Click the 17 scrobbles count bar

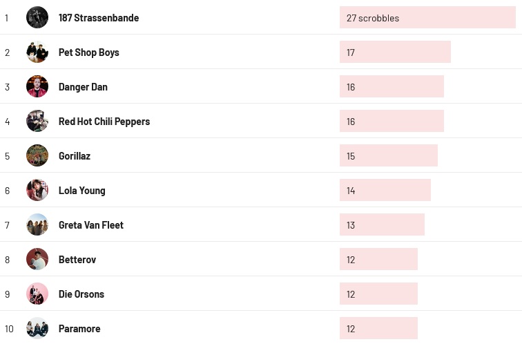395,52
